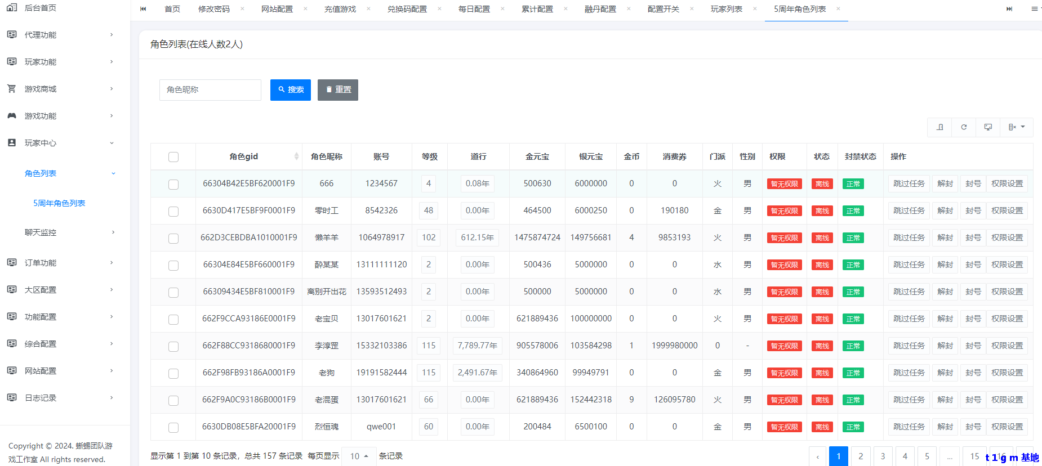Open the 充值游戏 tab
This screenshot has width=1042, height=466.
click(340, 9)
